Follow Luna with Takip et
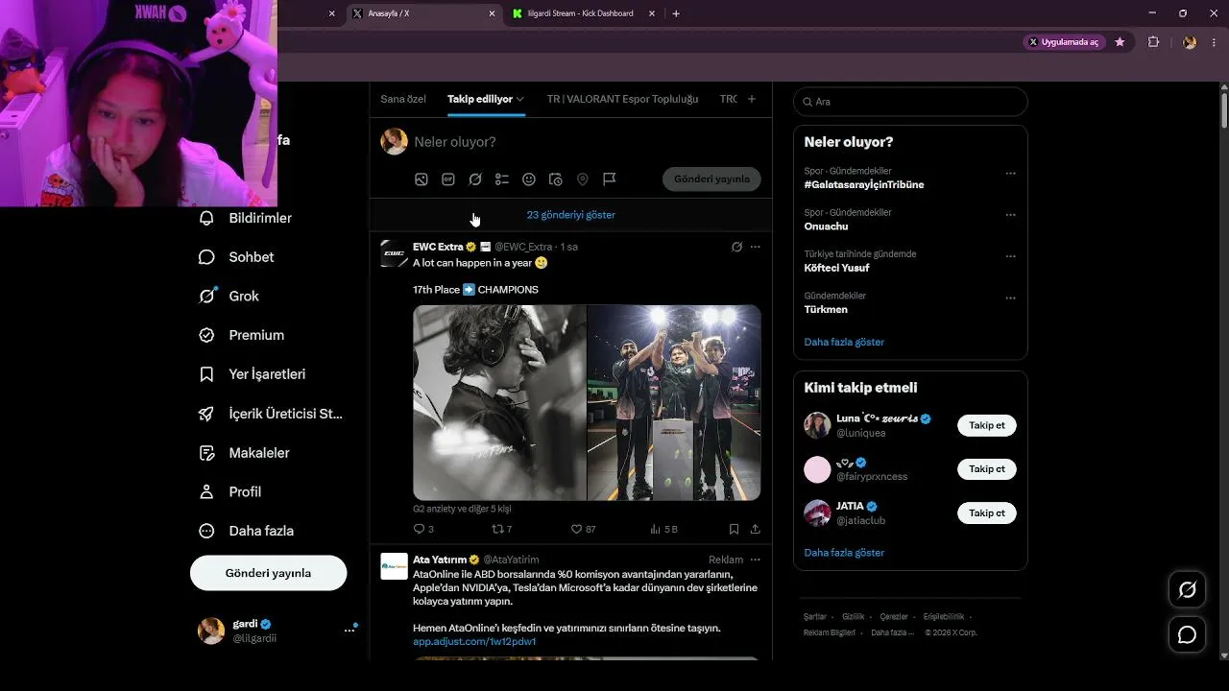 tap(987, 425)
